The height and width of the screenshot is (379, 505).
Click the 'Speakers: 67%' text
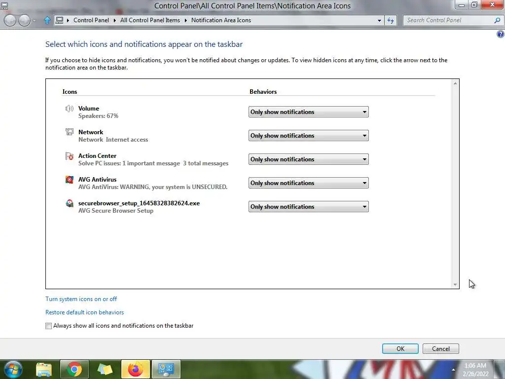98,116
